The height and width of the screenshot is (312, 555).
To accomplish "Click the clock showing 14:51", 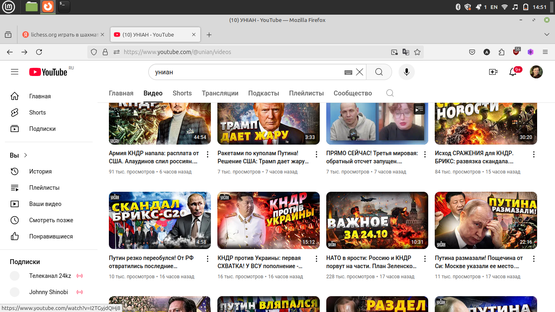I will pyautogui.click(x=540, y=7).
